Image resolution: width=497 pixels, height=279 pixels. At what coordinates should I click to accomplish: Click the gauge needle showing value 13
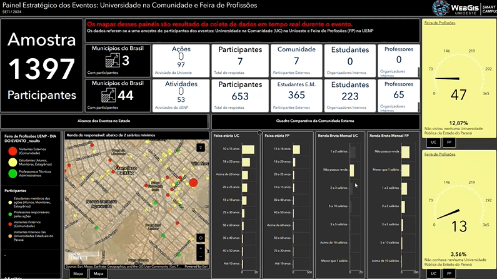tap(448, 214)
